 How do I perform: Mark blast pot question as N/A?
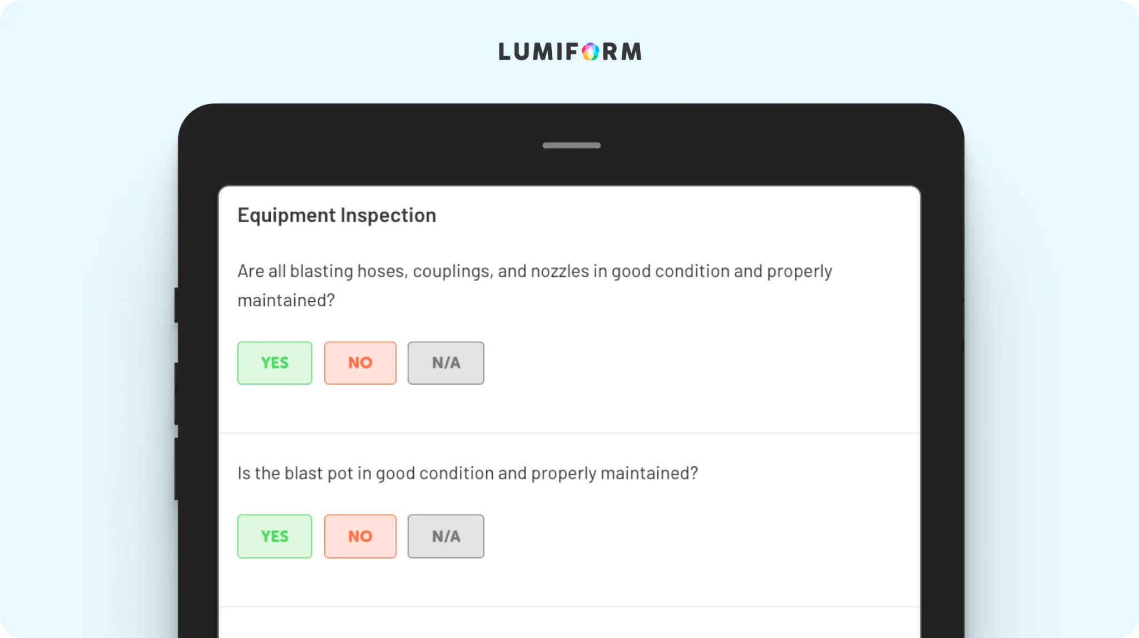pyautogui.click(x=446, y=536)
